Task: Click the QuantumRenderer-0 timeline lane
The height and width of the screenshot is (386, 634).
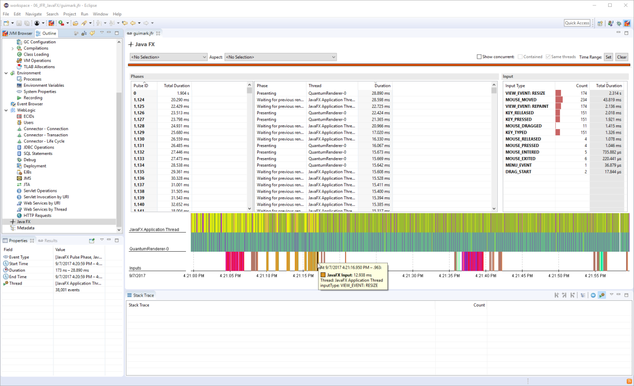Action: coord(410,242)
